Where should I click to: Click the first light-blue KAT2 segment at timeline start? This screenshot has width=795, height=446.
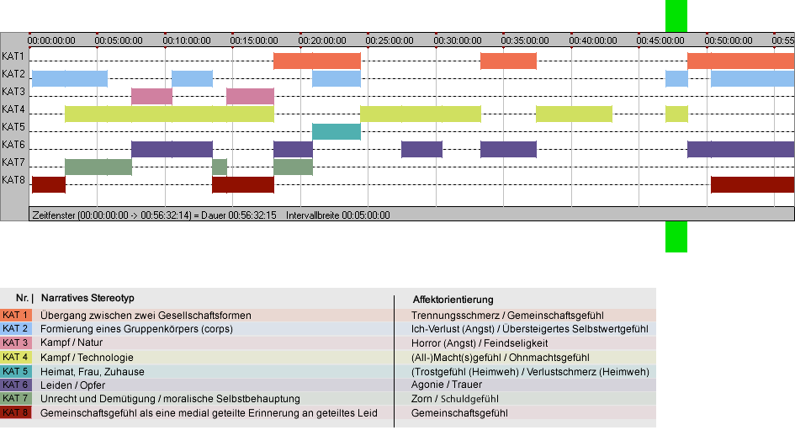click(70, 78)
